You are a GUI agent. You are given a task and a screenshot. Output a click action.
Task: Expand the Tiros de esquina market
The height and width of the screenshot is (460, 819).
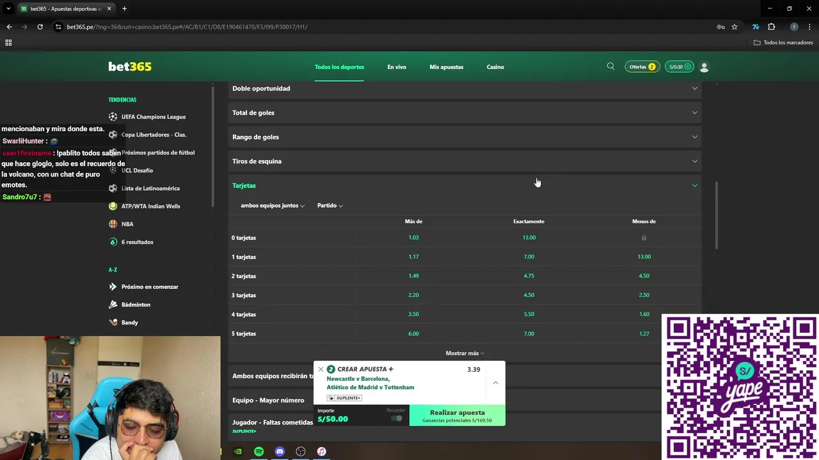click(465, 161)
